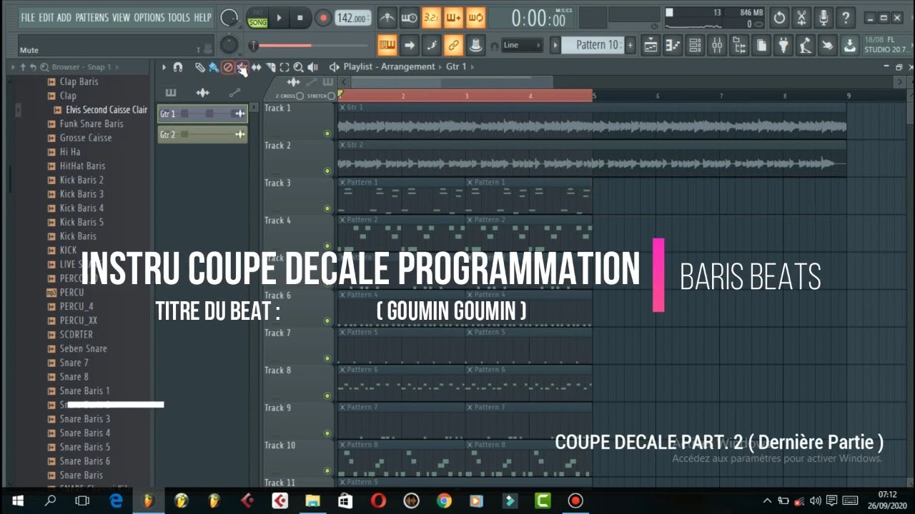Click the browser header collapse arrow

tap(13, 67)
